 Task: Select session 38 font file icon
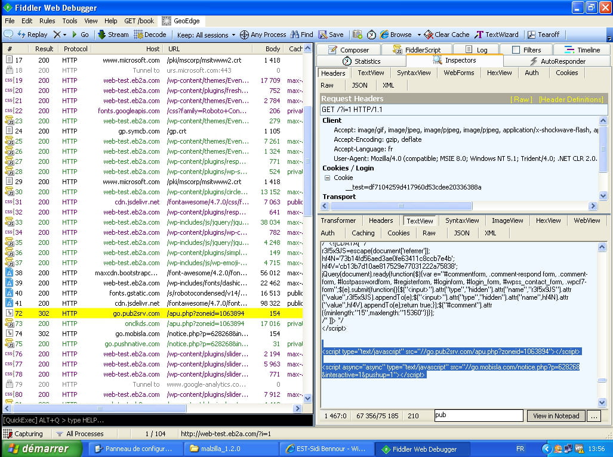pyautogui.click(x=10, y=272)
